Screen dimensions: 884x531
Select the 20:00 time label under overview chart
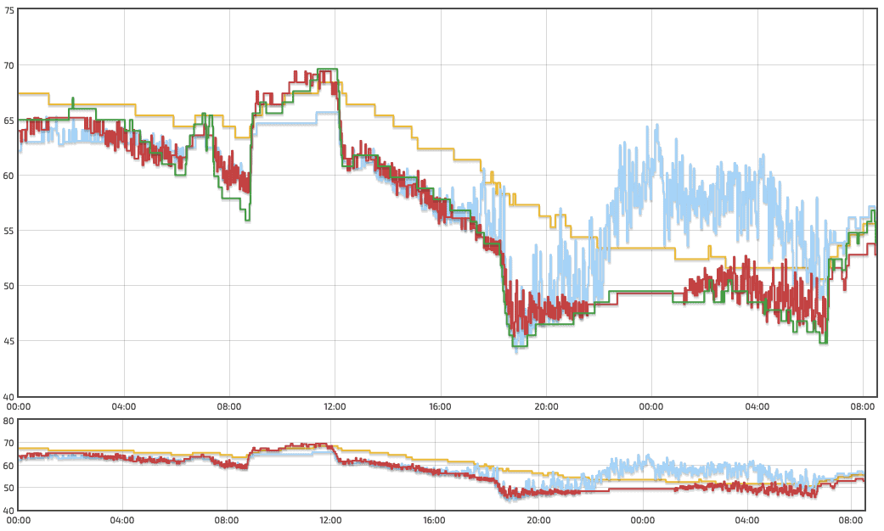[538, 520]
